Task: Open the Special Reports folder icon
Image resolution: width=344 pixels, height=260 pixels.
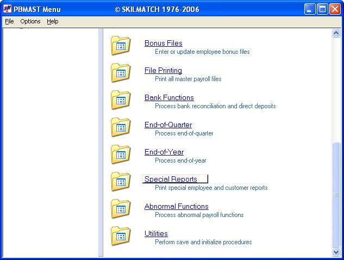Action: point(121,182)
